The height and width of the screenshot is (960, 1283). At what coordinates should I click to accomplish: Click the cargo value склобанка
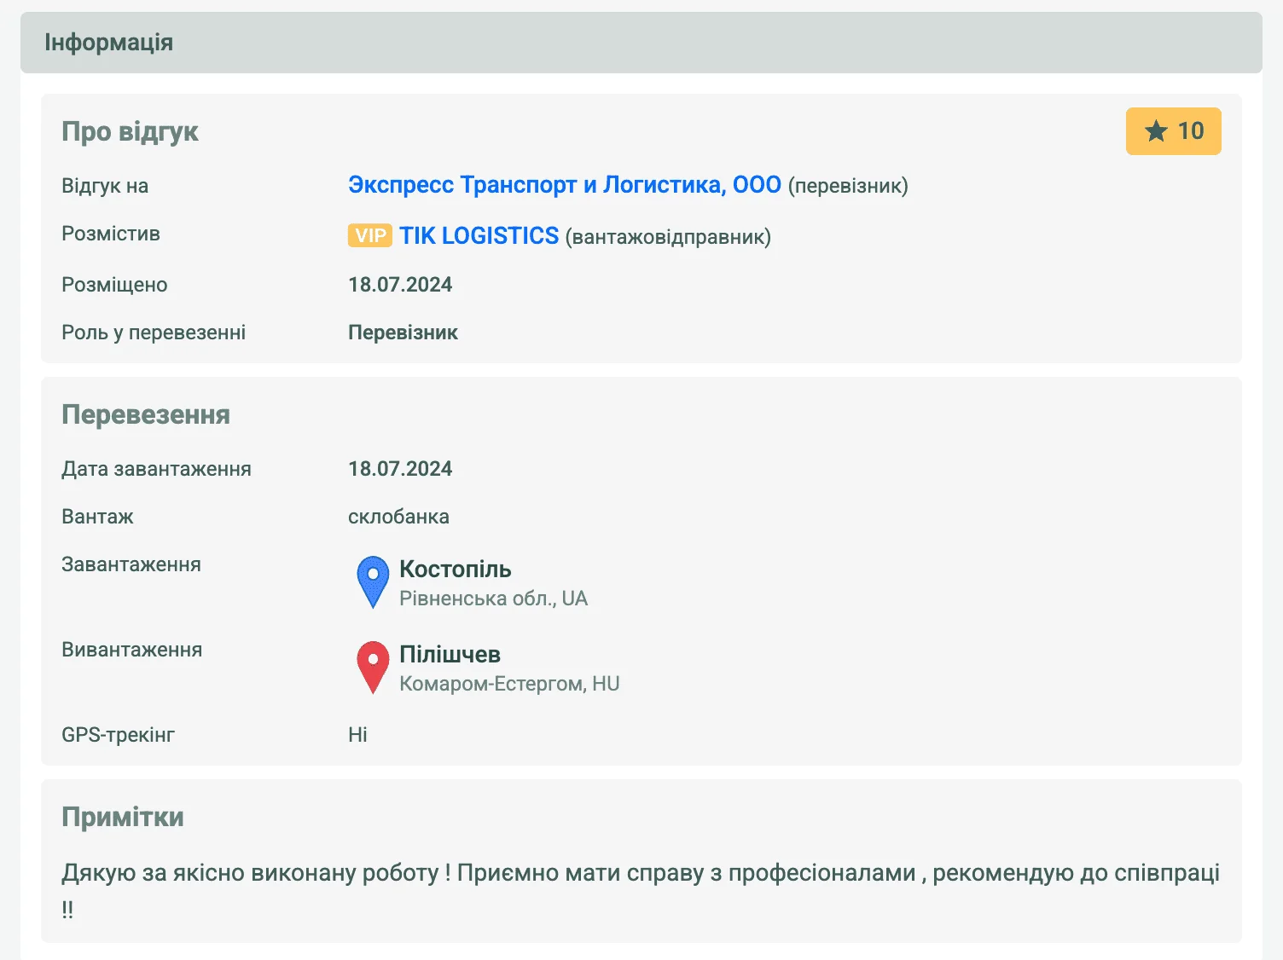(398, 517)
